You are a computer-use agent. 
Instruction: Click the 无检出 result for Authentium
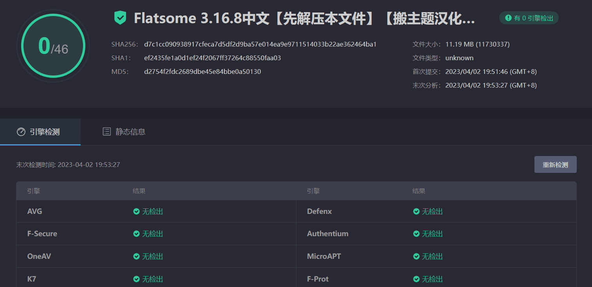432,234
